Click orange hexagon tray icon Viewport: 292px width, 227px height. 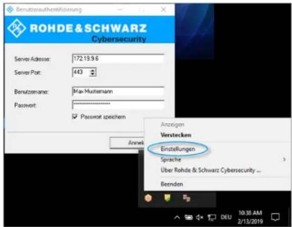(x=148, y=198)
